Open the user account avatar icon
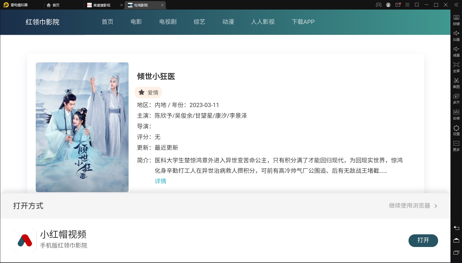The height and width of the screenshot is (263, 462). click(388, 5)
